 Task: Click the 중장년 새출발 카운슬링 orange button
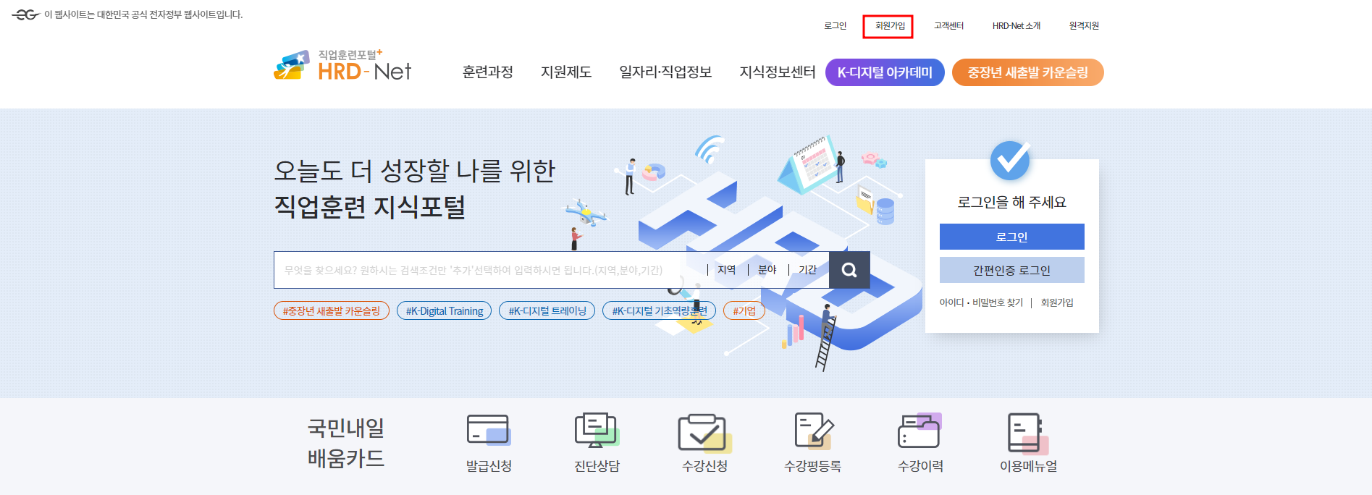pyautogui.click(x=1028, y=72)
